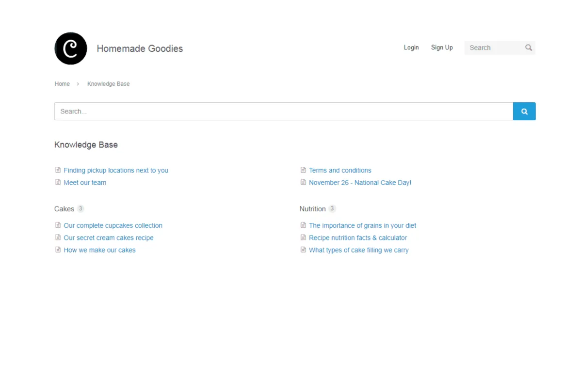The height and width of the screenshot is (366, 582).
Task: Click document icon beside Terms and conditions
Action: [x=303, y=170]
